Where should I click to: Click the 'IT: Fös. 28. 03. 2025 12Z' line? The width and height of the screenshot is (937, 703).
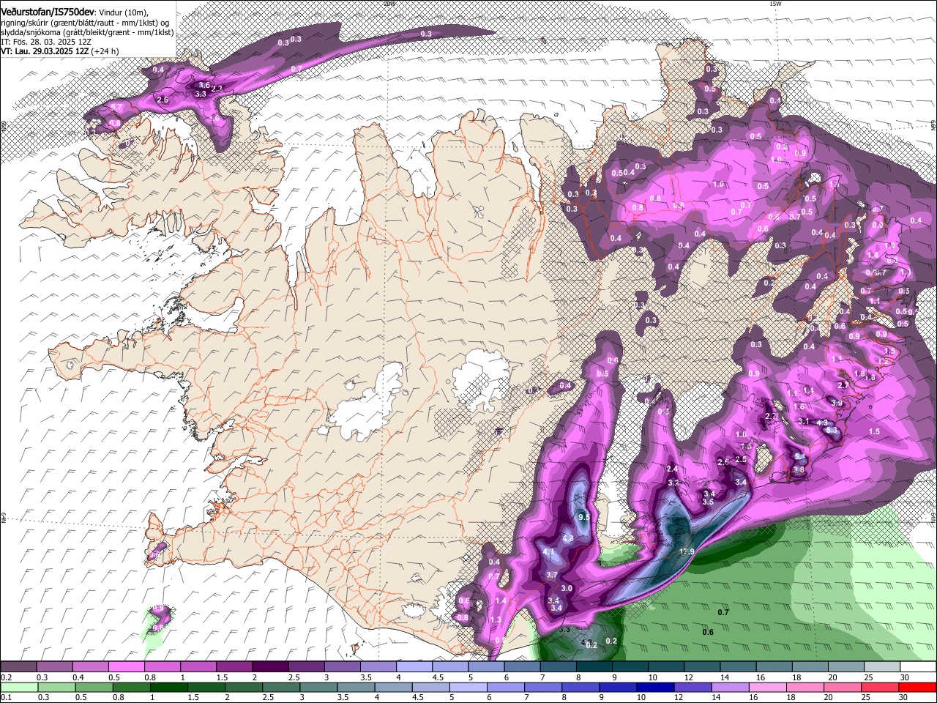point(46,42)
